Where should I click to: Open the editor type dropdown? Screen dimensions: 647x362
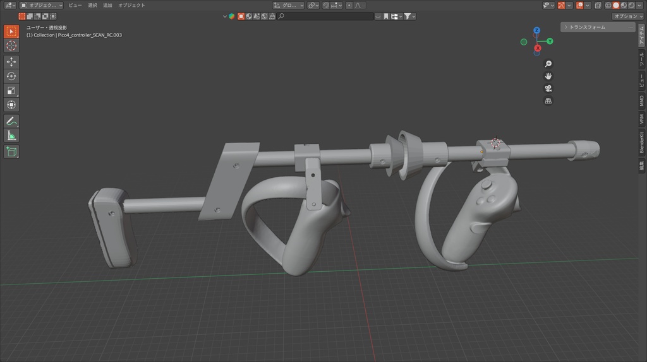[x=10, y=5]
